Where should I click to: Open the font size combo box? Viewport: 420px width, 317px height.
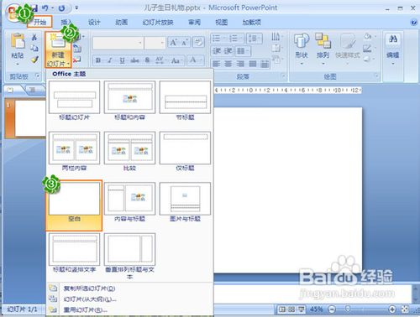click(x=155, y=43)
